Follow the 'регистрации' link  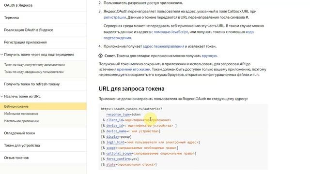coord(115,17)
